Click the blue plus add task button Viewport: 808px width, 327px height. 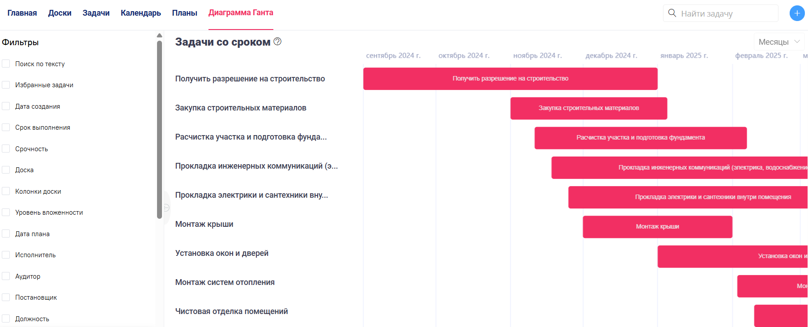pyautogui.click(x=797, y=13)
